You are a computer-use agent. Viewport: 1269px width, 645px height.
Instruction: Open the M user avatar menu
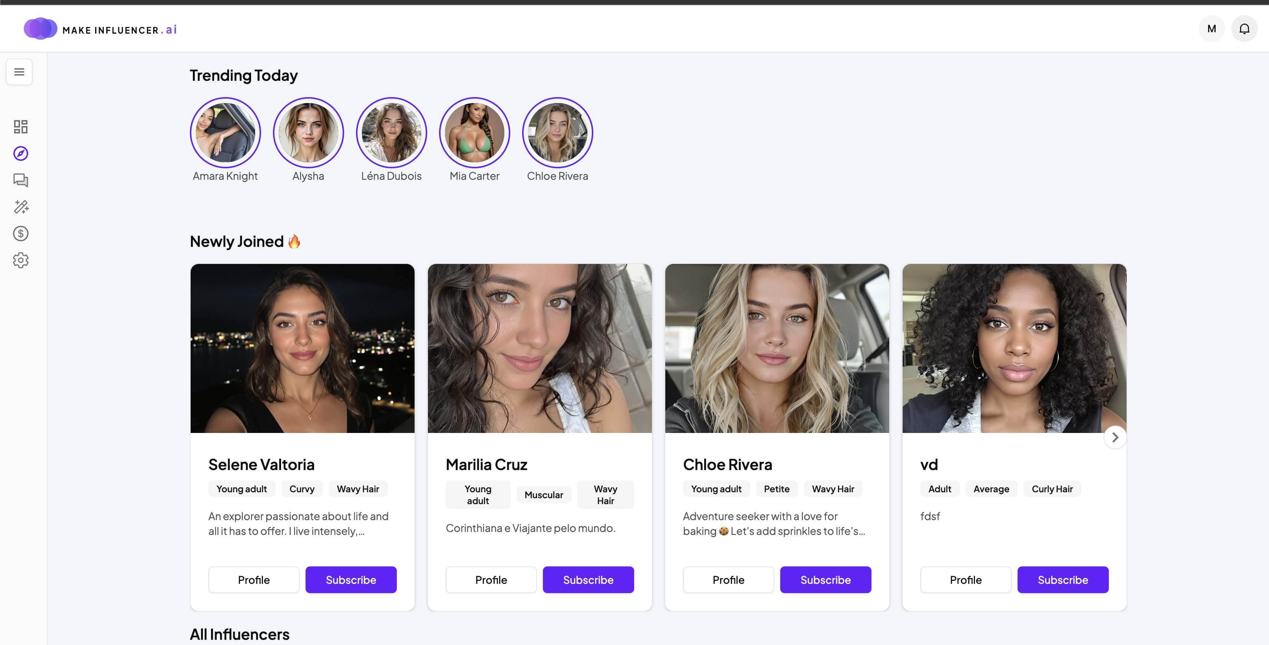(1212, 29)
